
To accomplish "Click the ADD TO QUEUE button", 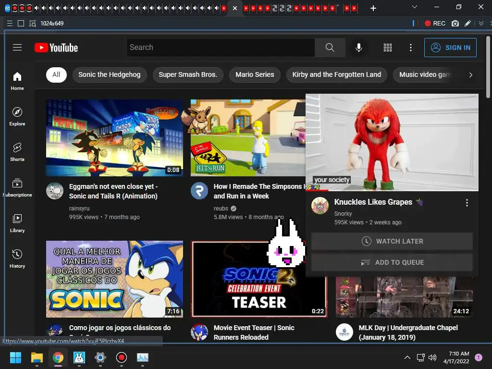I will tap(392, 262).
